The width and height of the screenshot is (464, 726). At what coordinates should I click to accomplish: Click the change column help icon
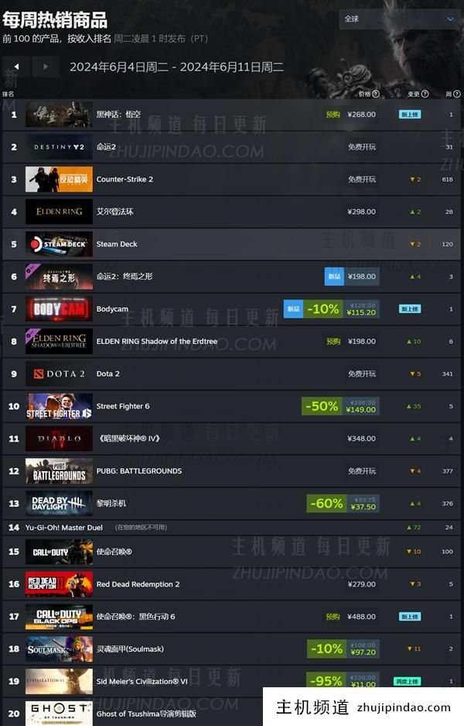tap(425, 94)
